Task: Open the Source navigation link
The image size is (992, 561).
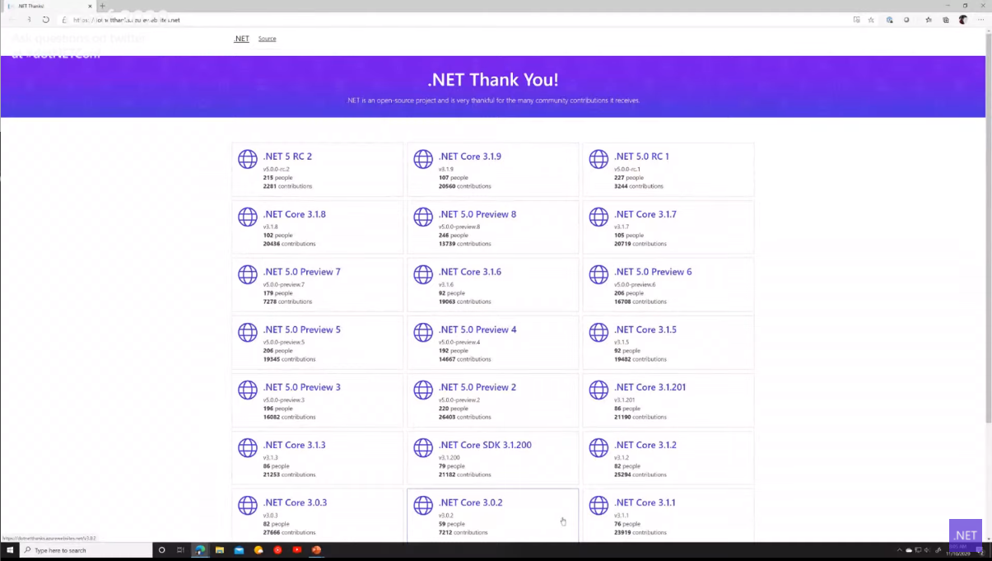Action: coord(267,39)
